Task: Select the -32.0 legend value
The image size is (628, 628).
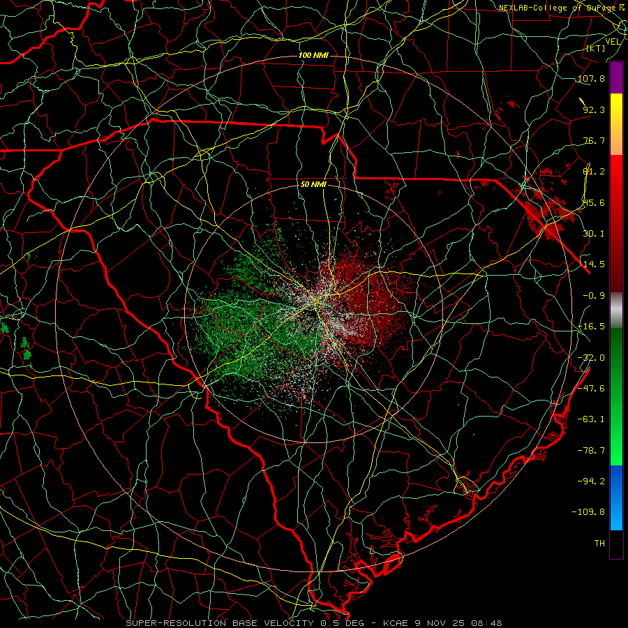Action: pos(591,358)
